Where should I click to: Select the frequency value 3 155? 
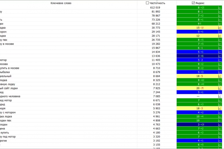tap(156, 145)
